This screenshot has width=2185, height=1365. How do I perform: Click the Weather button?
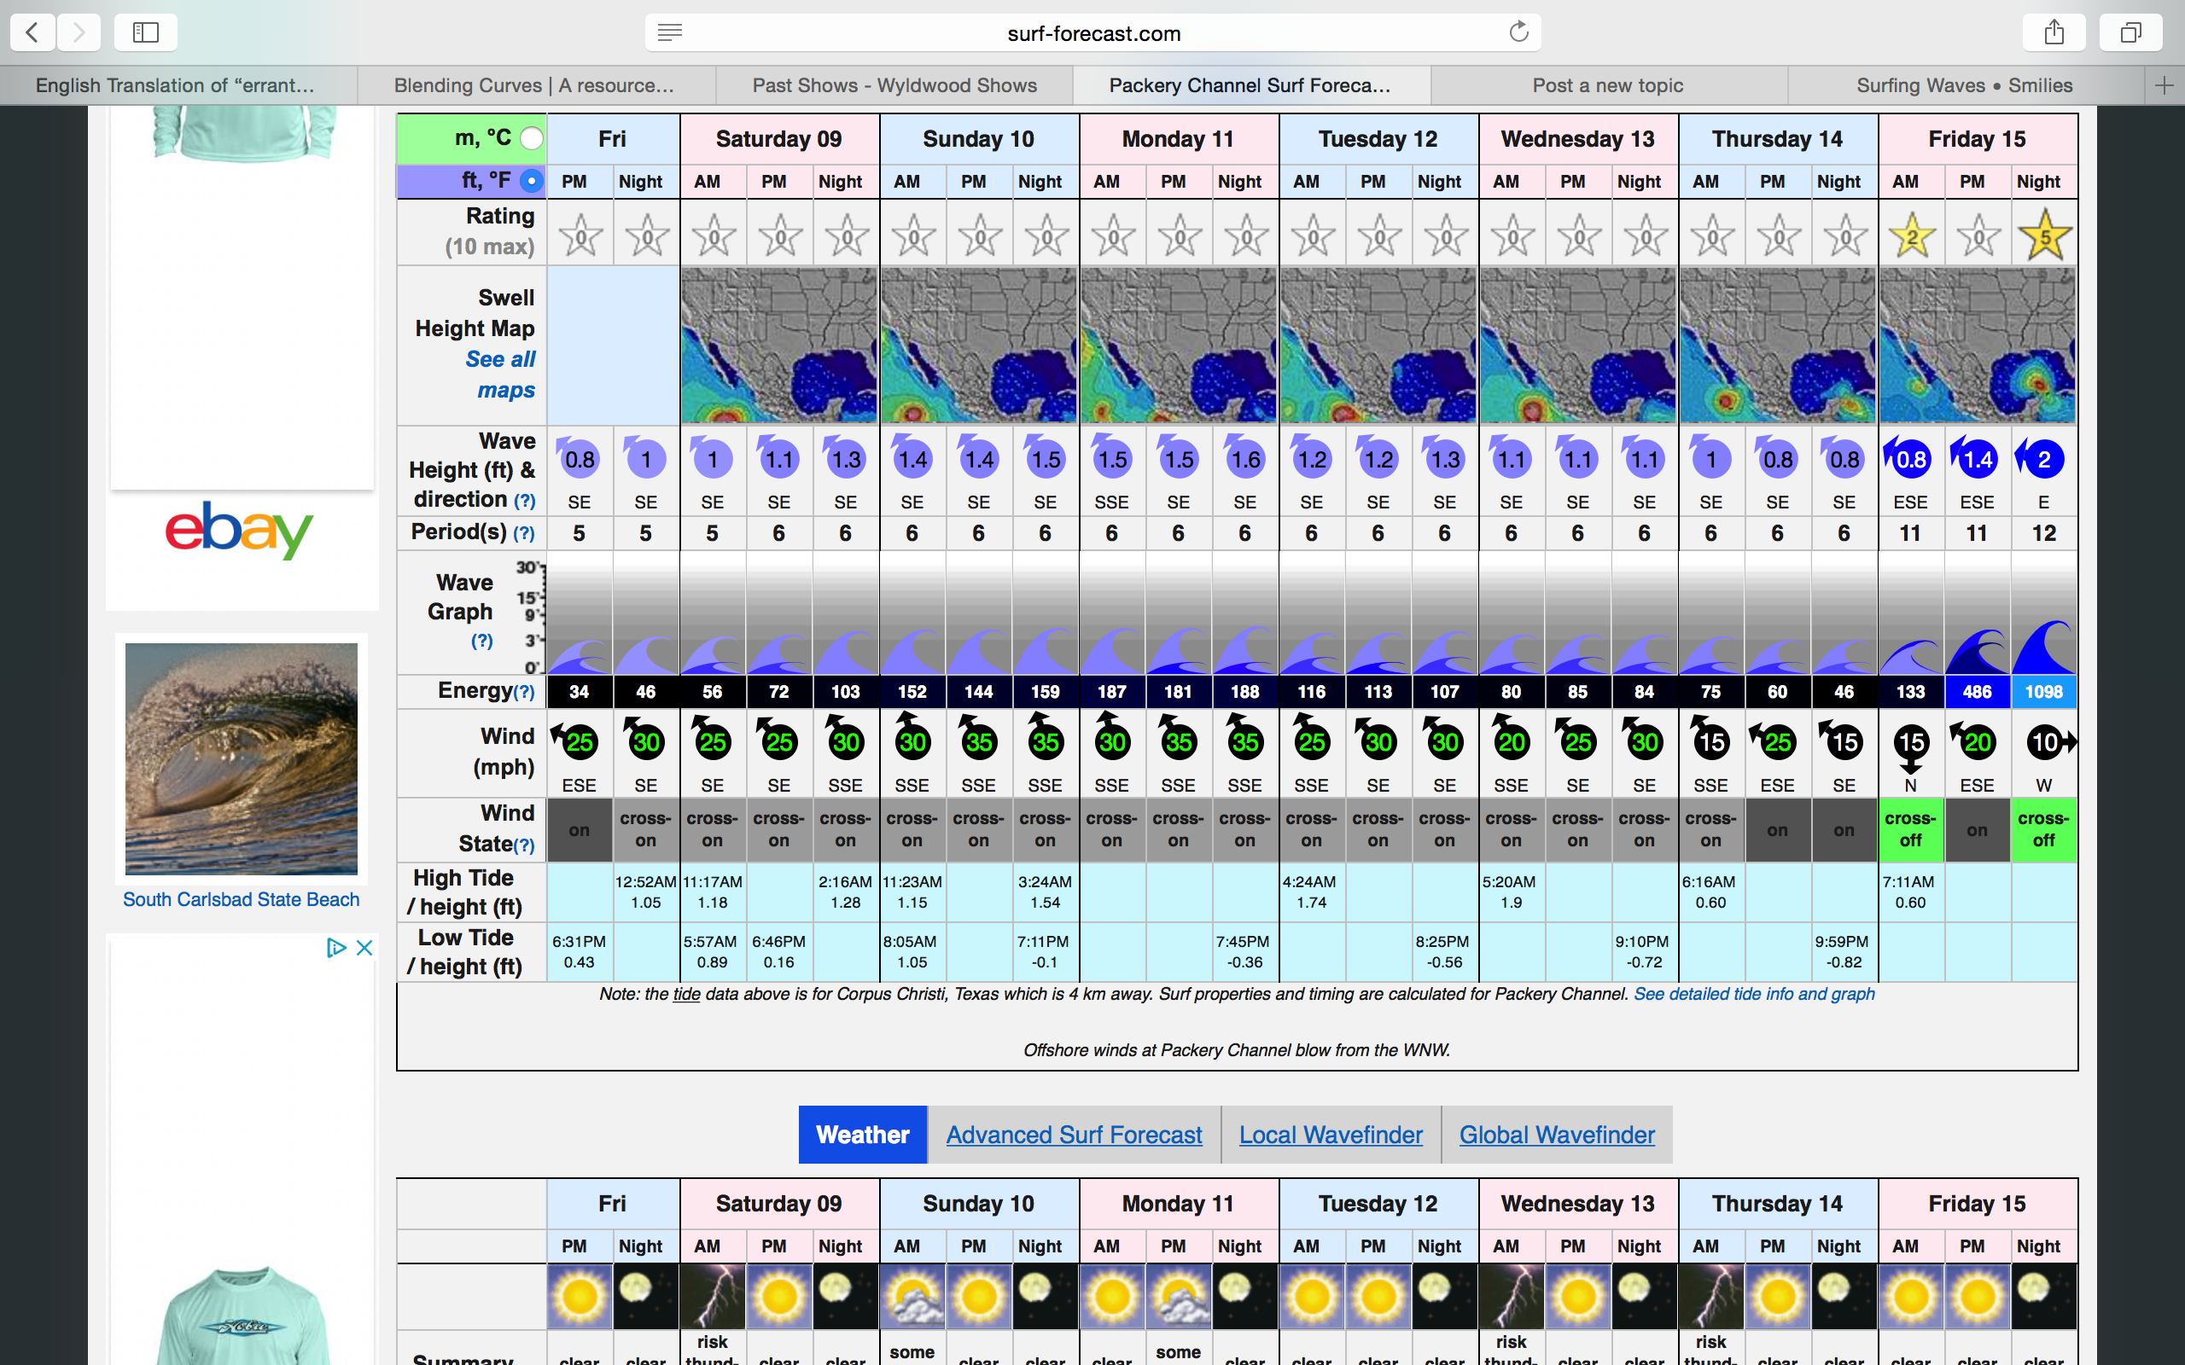(x=862, y=1135)
